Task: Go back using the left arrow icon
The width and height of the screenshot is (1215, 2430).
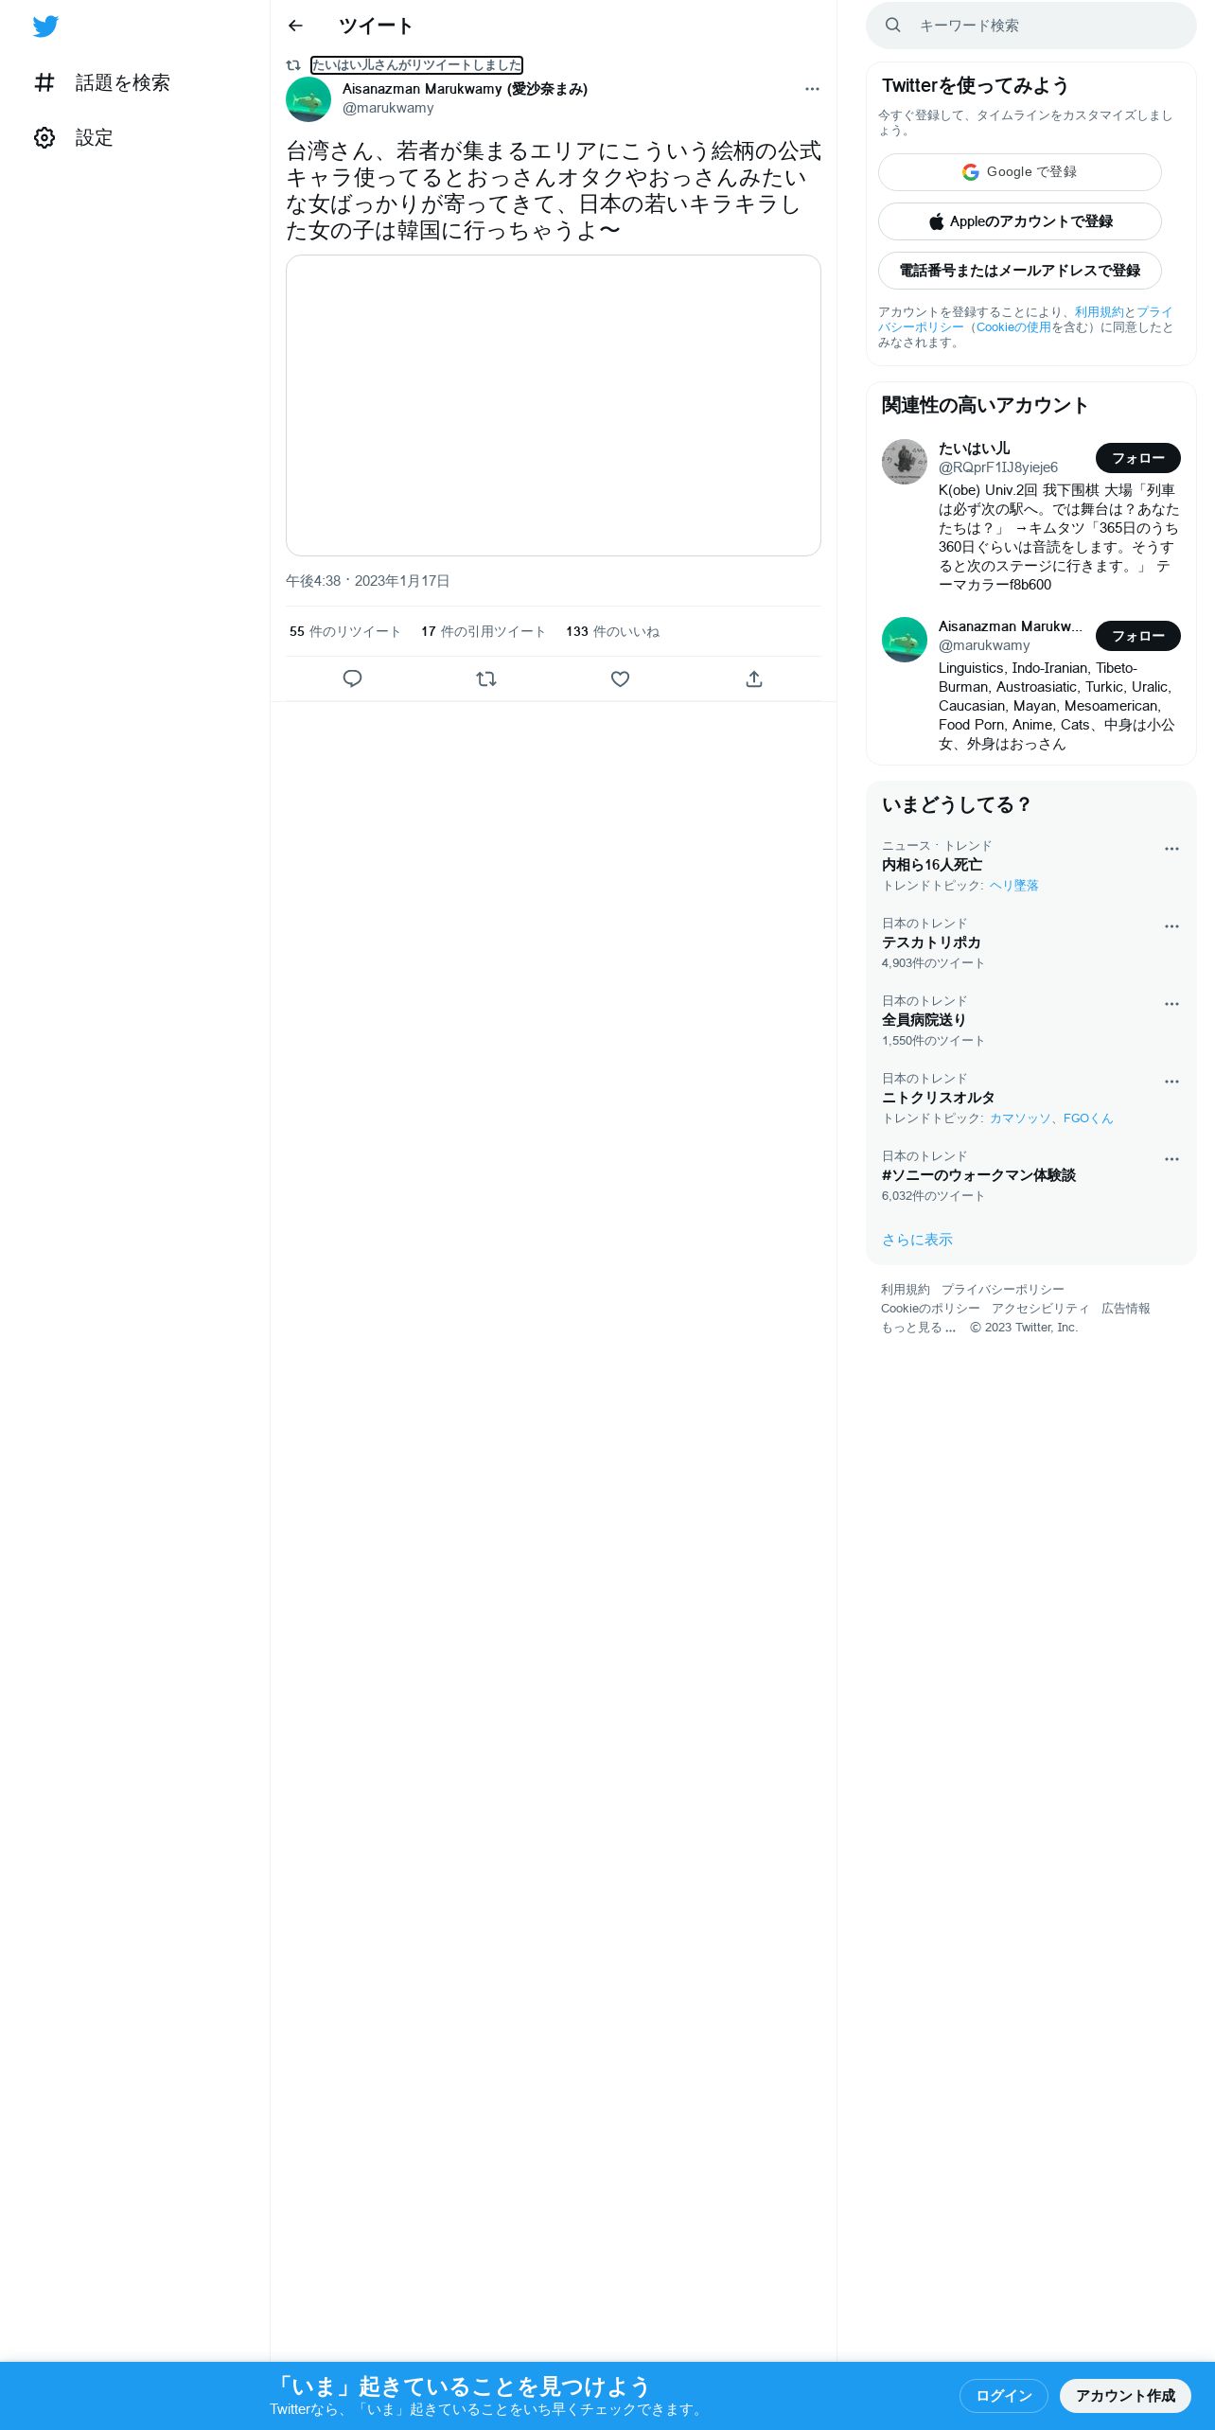Action: point(295,26)
